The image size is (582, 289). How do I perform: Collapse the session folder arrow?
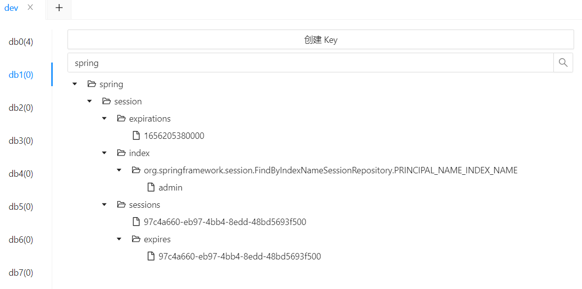(90, 101)
